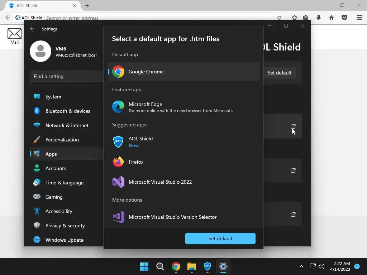This screenshot has width=367, height=275.
Task: Click Set default button in Settings background
Action: coord(280,73)
